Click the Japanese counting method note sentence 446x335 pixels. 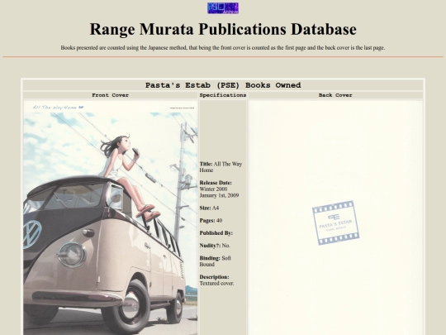click(x=223, y=48)
